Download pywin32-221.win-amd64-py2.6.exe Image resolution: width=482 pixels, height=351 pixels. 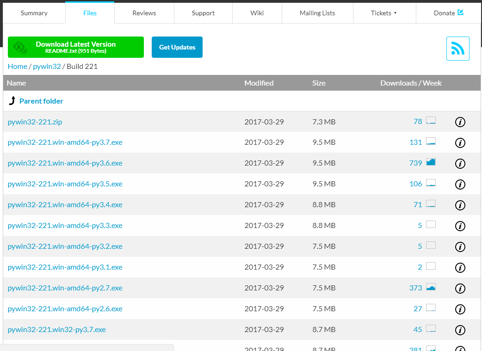(x=65, y=309)
